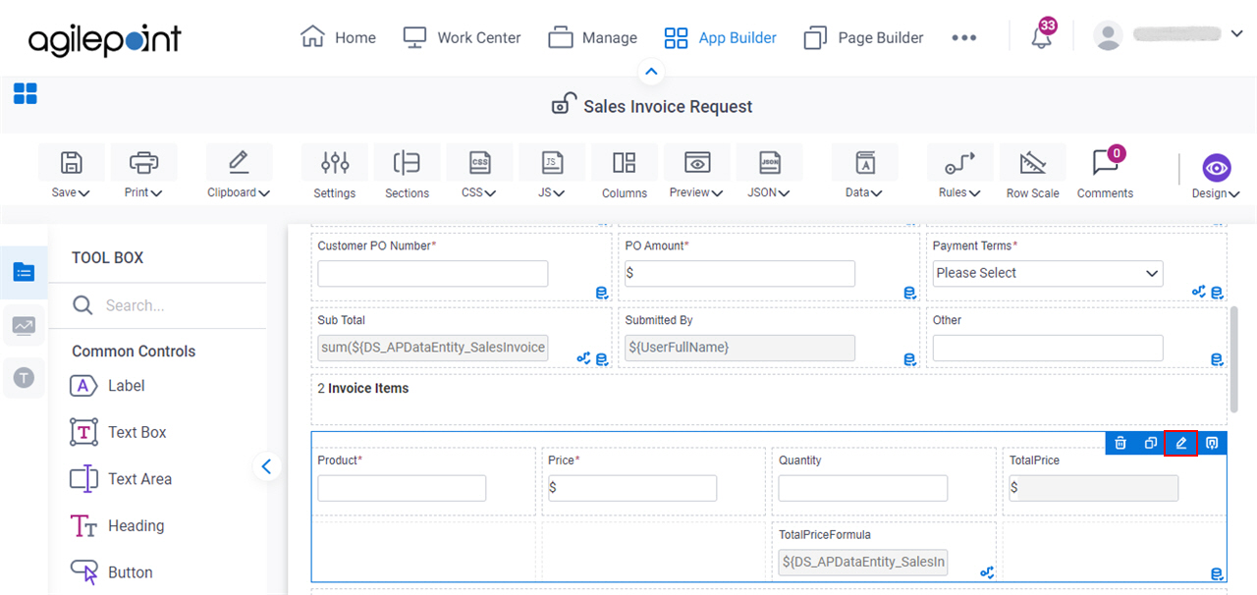The width and height of the screenshot is (1257, 595).
Task: Open the Sections tool
Action: [x=407, y=162]
